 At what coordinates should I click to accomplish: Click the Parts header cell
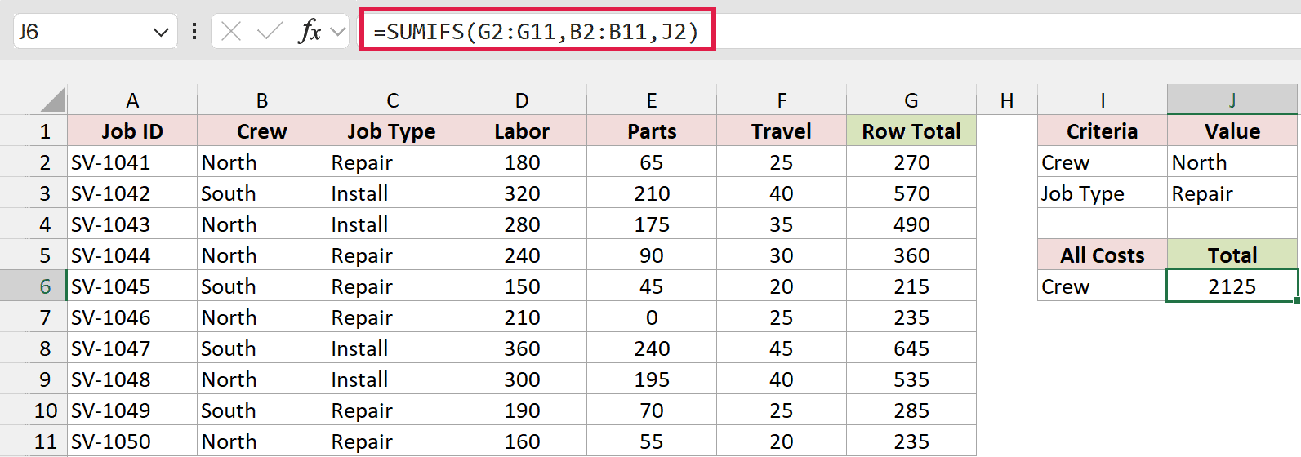(x=652, y=131)
